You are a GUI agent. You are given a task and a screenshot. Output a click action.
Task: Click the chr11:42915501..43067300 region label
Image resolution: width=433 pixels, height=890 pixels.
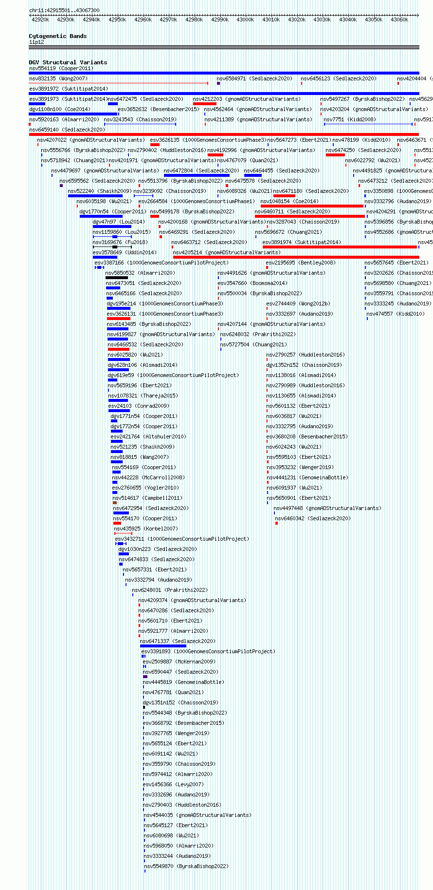pos(64,10)
